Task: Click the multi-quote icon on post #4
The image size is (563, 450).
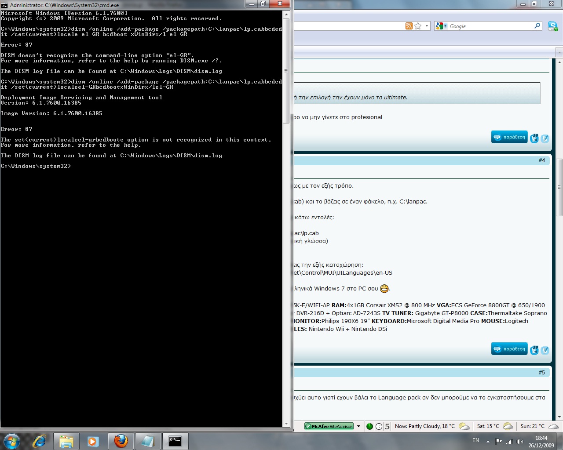Action: pyautogui.click(x=534, y=350)
